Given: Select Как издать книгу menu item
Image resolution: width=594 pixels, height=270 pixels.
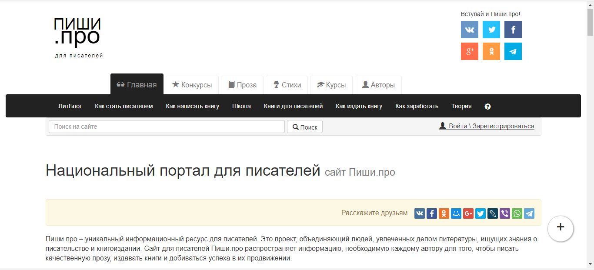Looking at the screenshot, I should (x=359, y=106).
